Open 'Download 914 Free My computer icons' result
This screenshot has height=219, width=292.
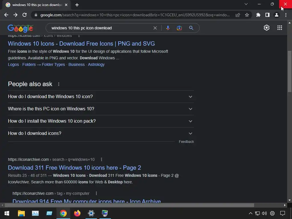click(x=87, y=201)
